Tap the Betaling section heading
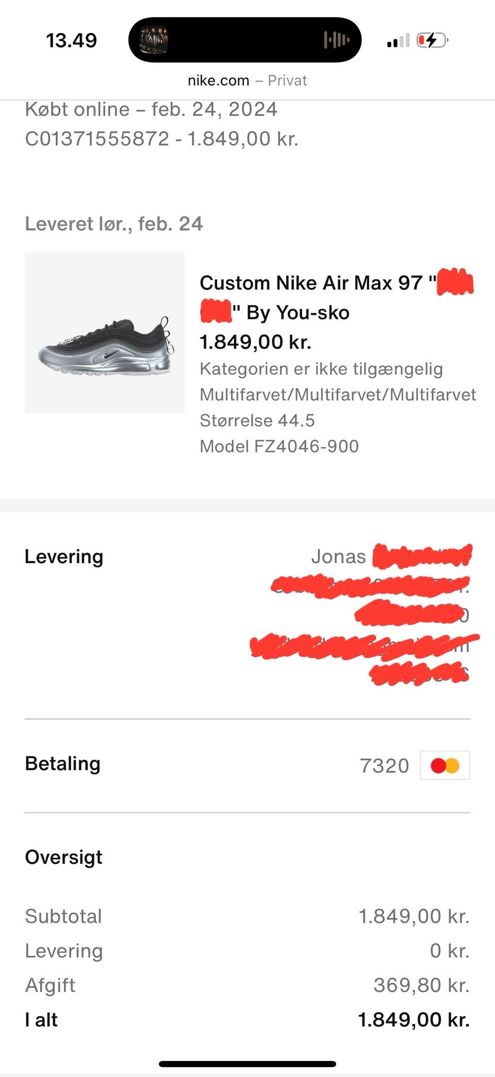495x1077 pixels. (62, 763)
